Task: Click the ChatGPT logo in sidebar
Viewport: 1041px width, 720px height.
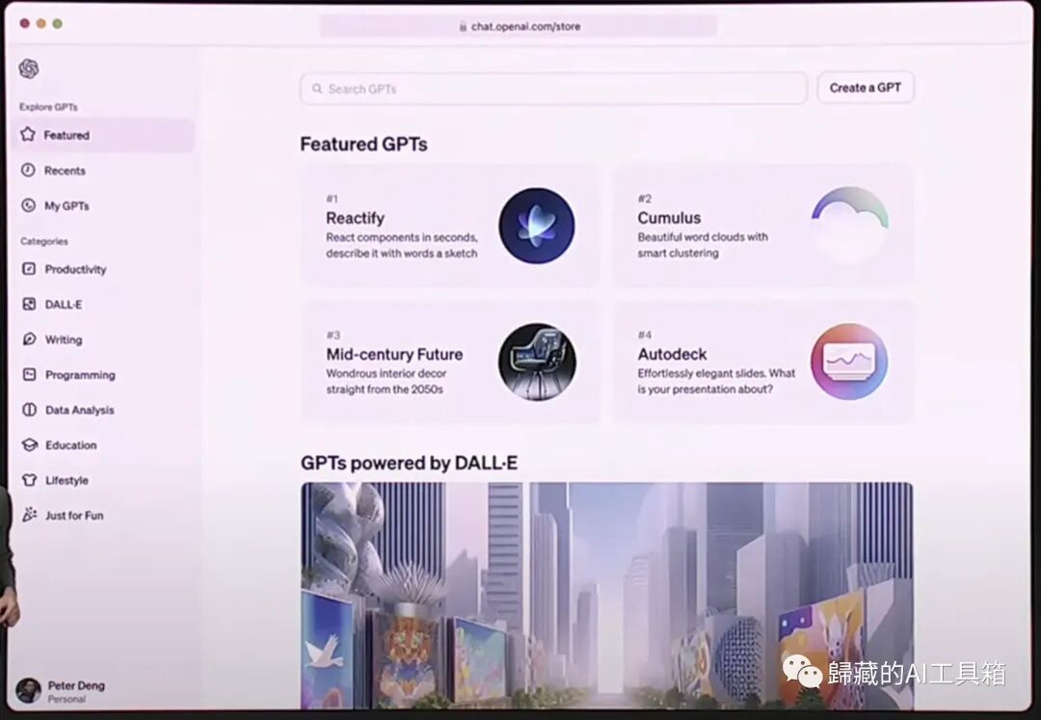Action: pos(29,68)
